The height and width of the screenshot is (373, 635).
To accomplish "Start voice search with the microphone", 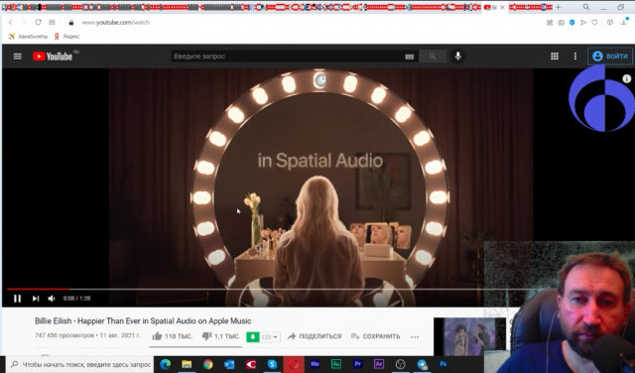I will click(x=458, y=57).
